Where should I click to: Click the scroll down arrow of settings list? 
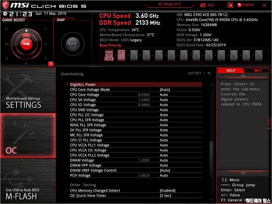click(x=211, y=200)
